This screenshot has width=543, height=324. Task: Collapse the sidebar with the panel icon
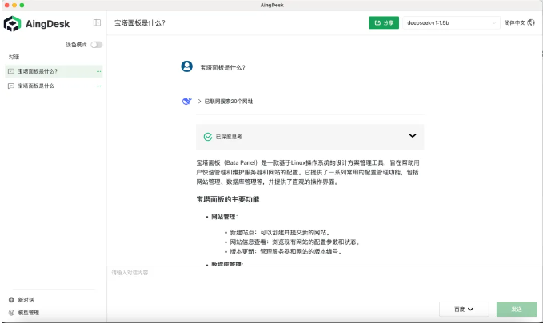click(97, 23)
